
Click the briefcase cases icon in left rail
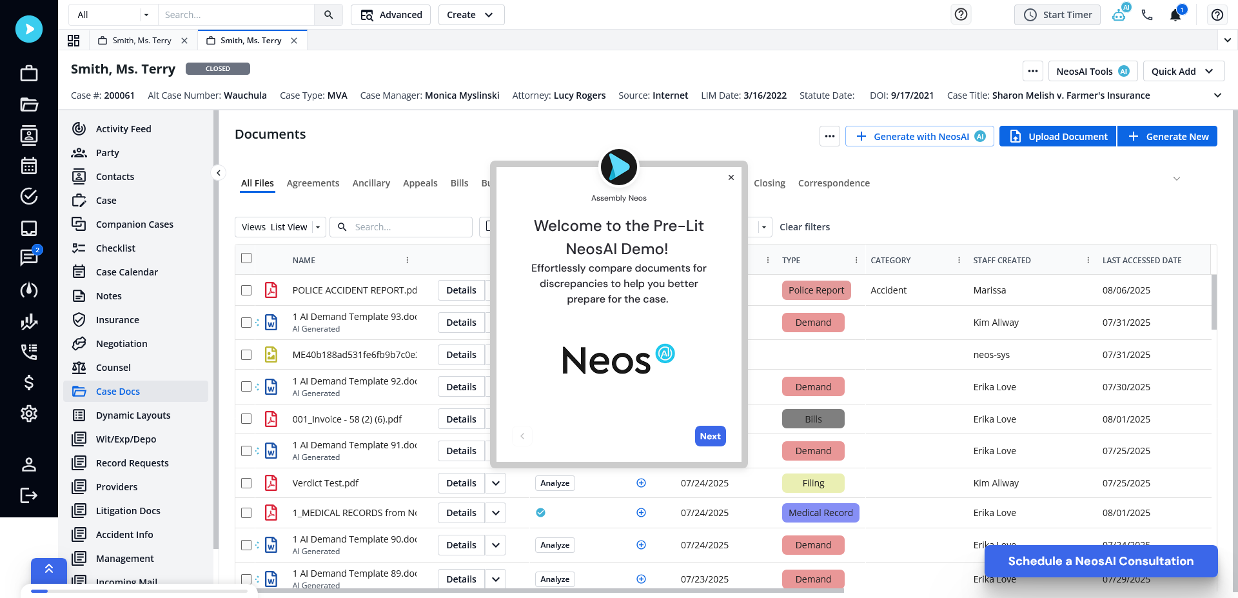(x=29, y=74)
